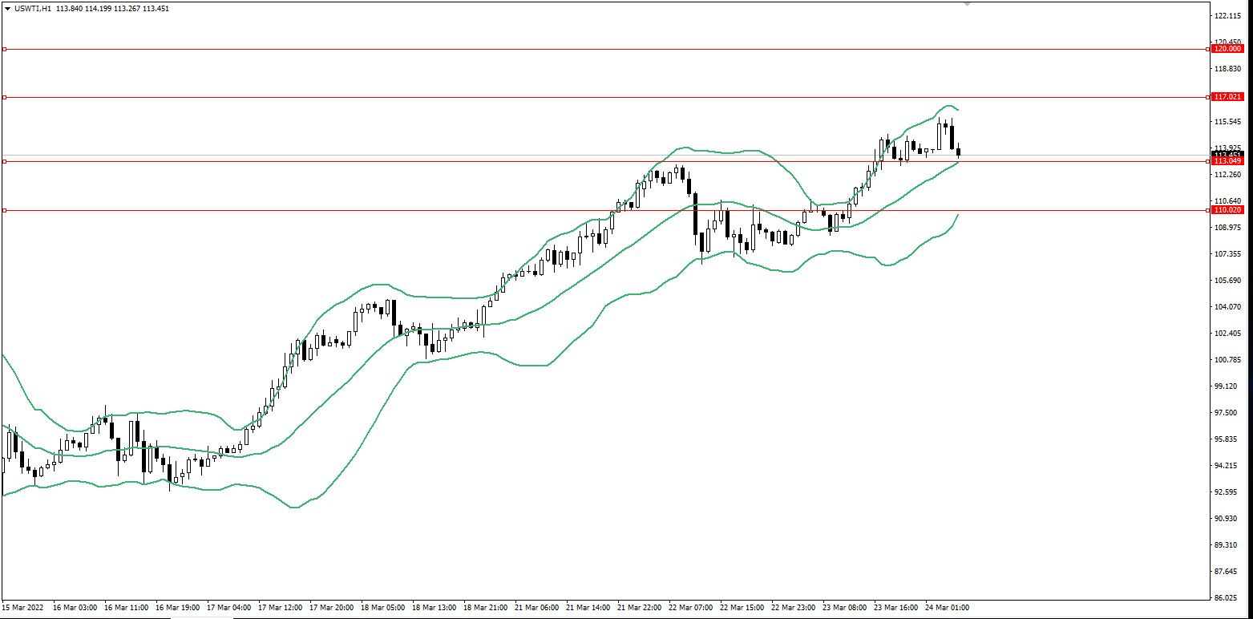
Task: Click the 122.115 price scale label
Action: click(1227, 16)
